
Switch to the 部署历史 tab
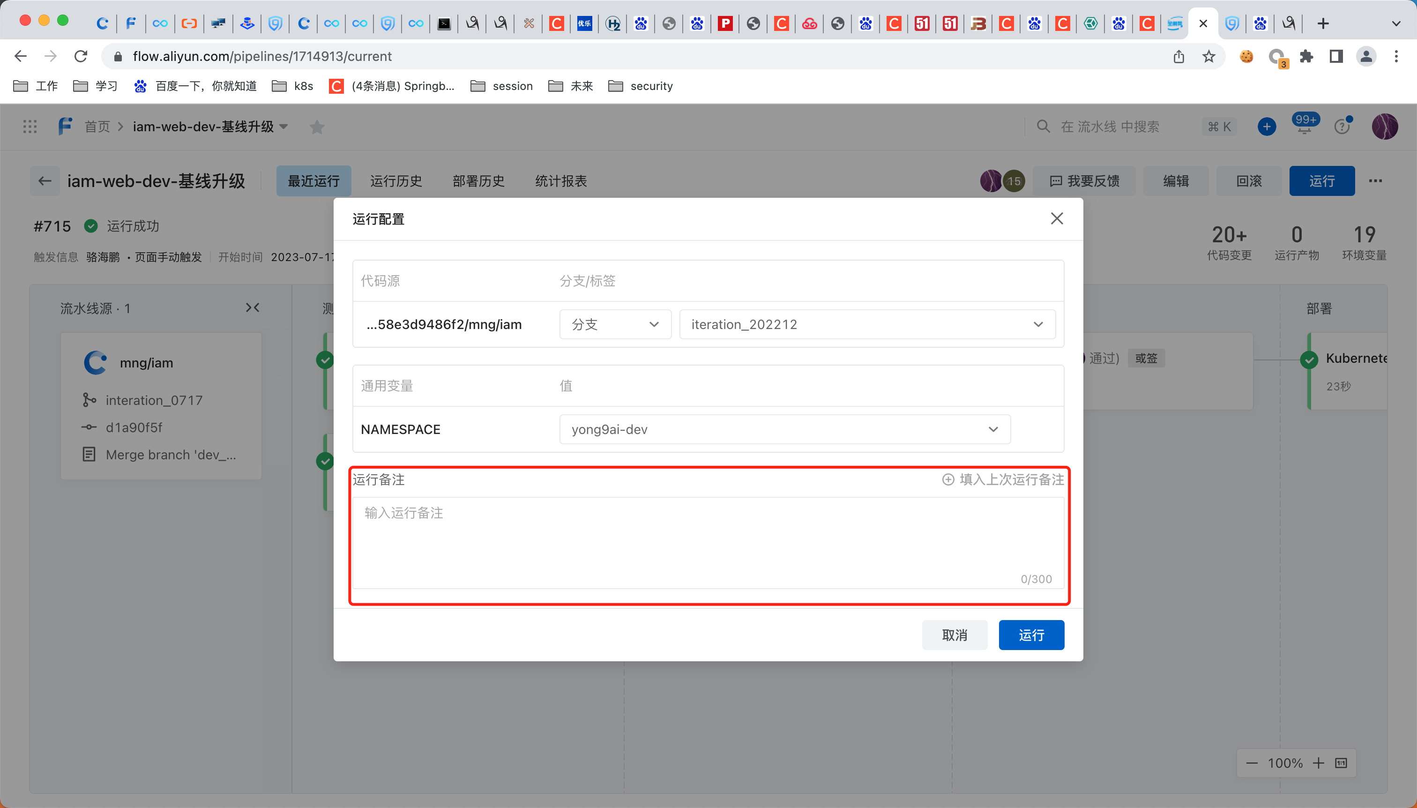click(478, 181)
